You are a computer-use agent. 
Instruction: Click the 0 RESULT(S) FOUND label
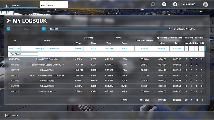186,29
